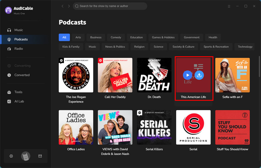Open the AI Lab icon

(x=9, y=101)
